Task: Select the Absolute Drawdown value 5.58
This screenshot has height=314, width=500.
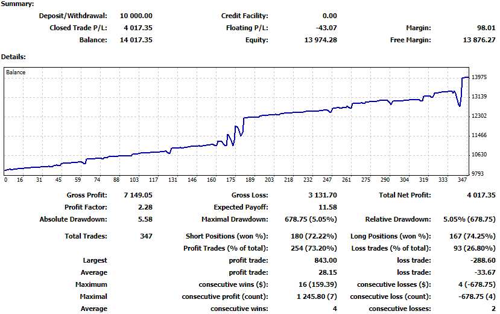Action: pyautogui.click(x=145, y=219)
